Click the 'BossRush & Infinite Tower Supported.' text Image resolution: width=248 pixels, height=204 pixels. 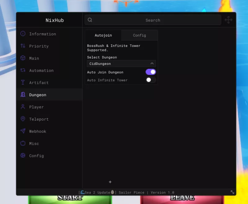[x=113, y=48]
